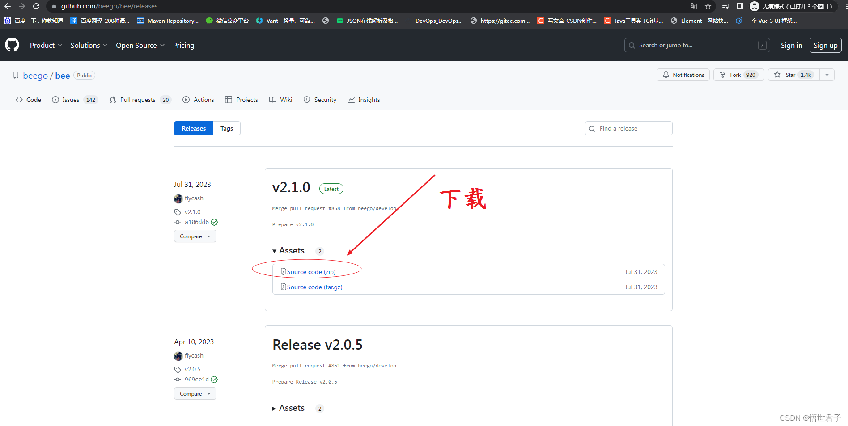The image size is (848, 426).
Task: Show verified check for commit a106dd6
Action: point(214,222)
